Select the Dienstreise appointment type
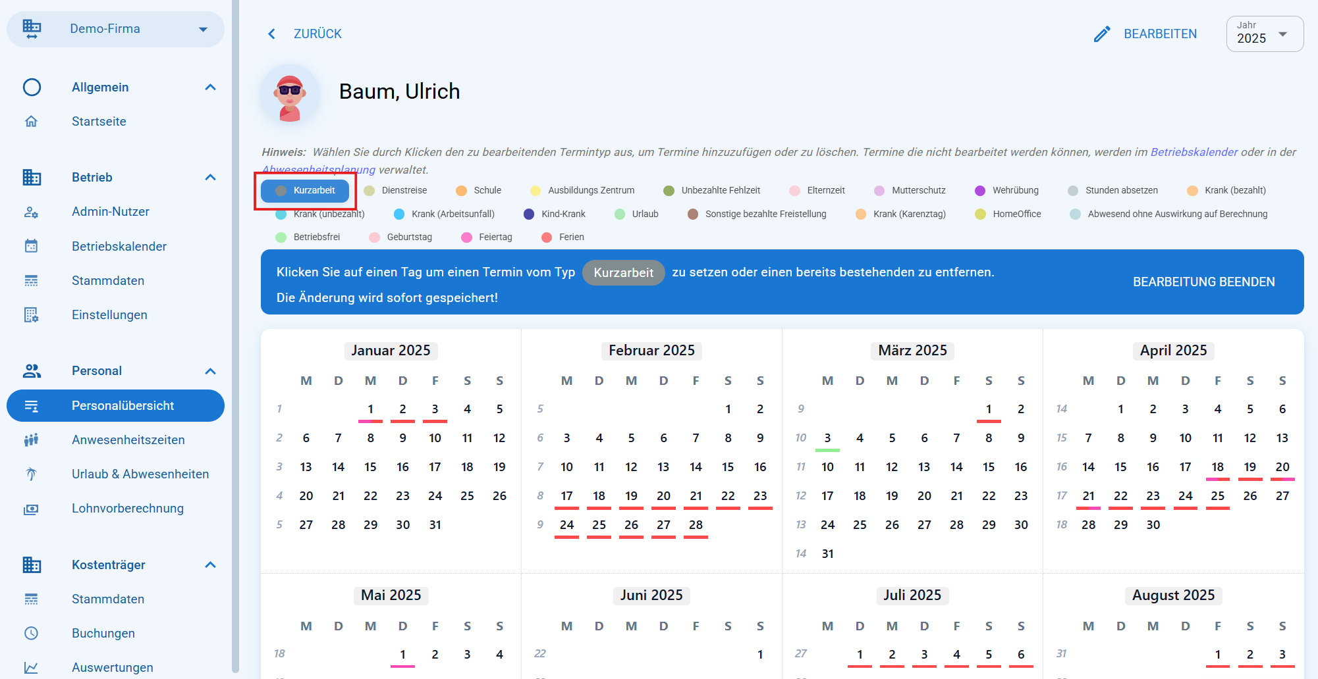 (x=396, y=191)
